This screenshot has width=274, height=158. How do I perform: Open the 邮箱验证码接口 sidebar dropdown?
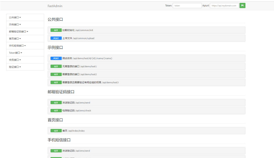click(x=18, y=32)
